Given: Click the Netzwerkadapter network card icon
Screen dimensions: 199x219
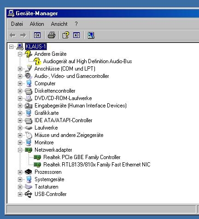Looking at the screenshot, I should [29, 150].
